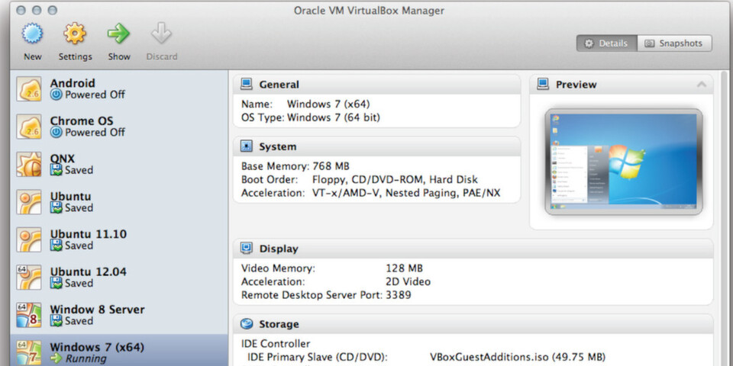Viewport: 733px width, 366px height.
Task: Collapse the Preview panel with the chevron
Action: click(701, 85)
